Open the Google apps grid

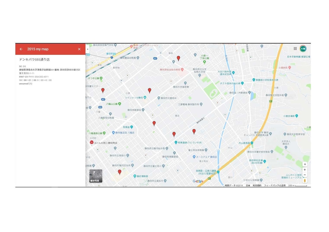tap(295, 49)
